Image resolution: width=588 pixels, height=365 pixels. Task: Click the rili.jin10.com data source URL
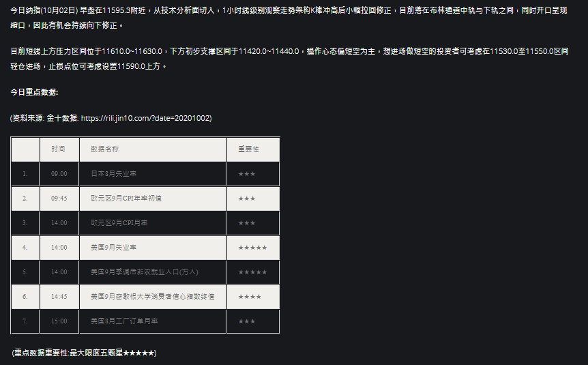point(145,118)
